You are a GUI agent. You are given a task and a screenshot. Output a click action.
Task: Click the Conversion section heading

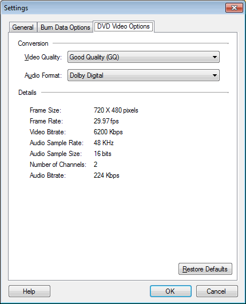(x=33, y=43)
